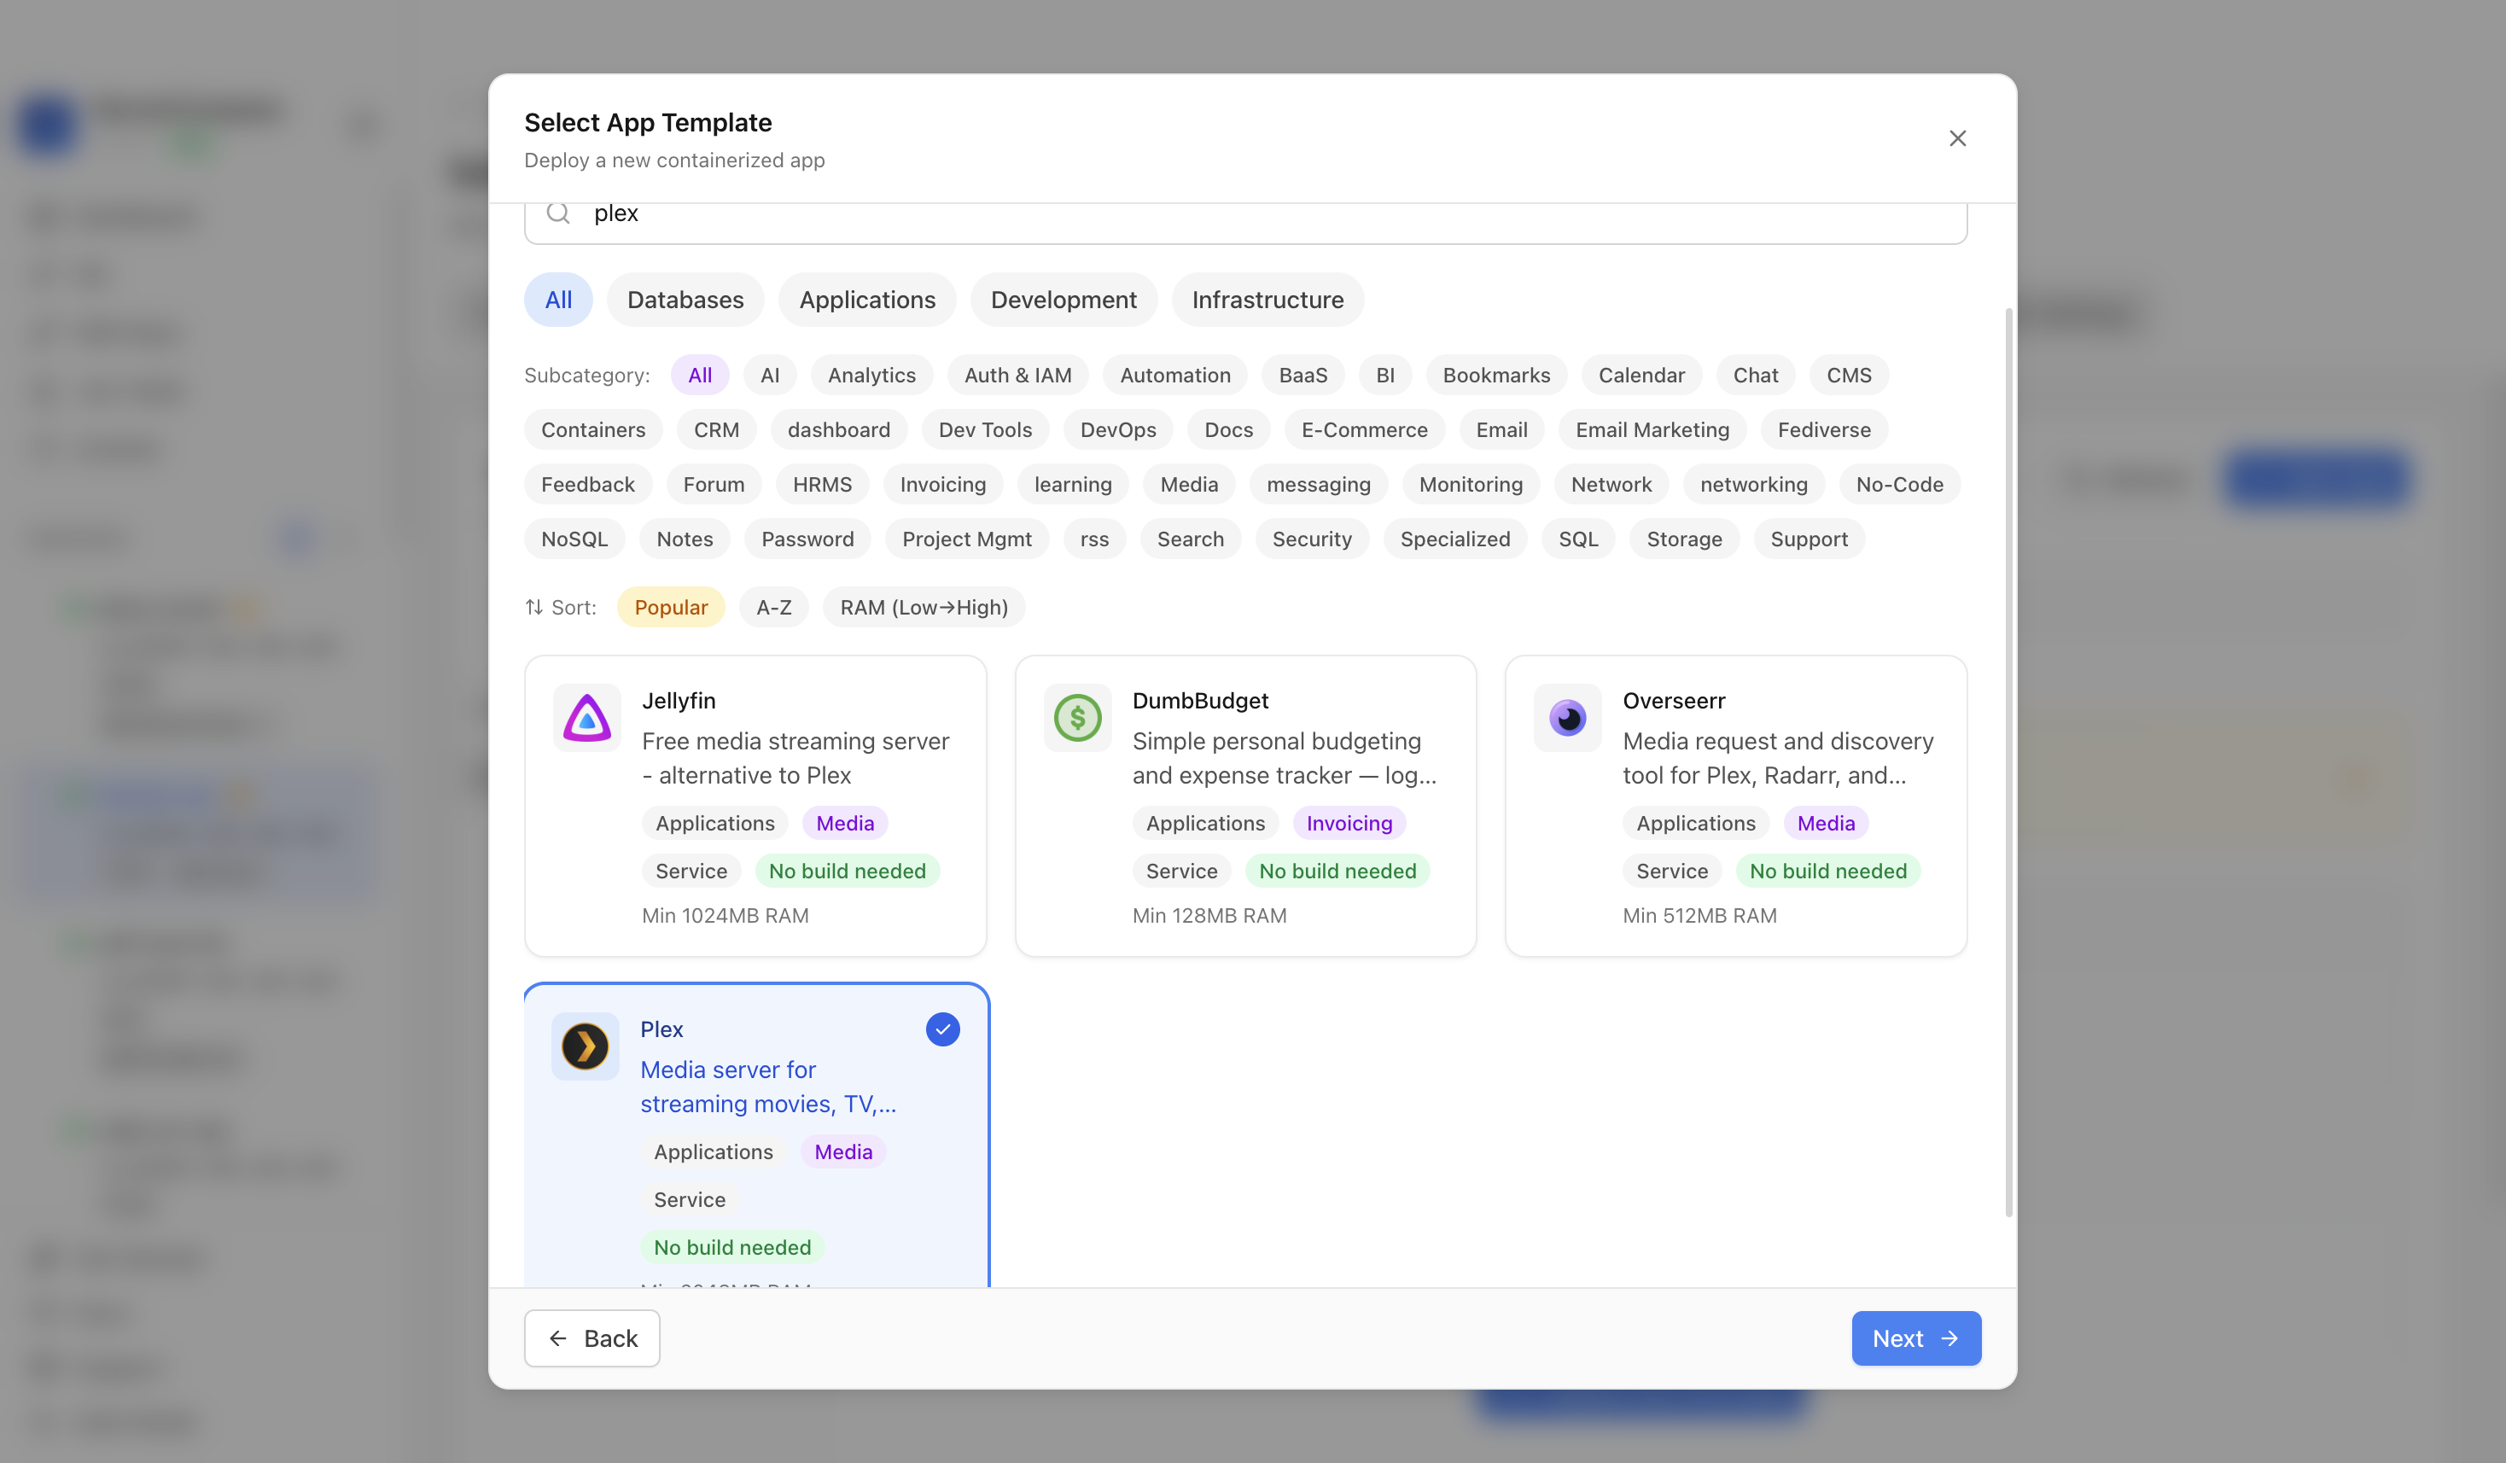Filter by Project Mgmt subcategory
Viewport: 2506px width, 1463px height.
point(966,539)
